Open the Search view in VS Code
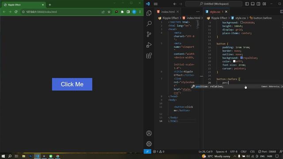The image size is (283, 159). pyautogui.click(x=149, y=23)
